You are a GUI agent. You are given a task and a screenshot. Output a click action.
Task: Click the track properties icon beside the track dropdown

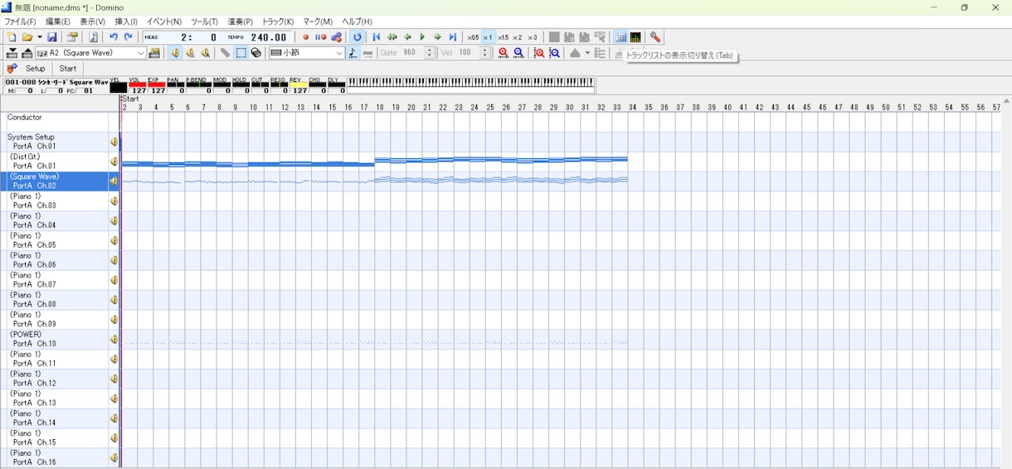pyautogui.click(x=155, y=53)
